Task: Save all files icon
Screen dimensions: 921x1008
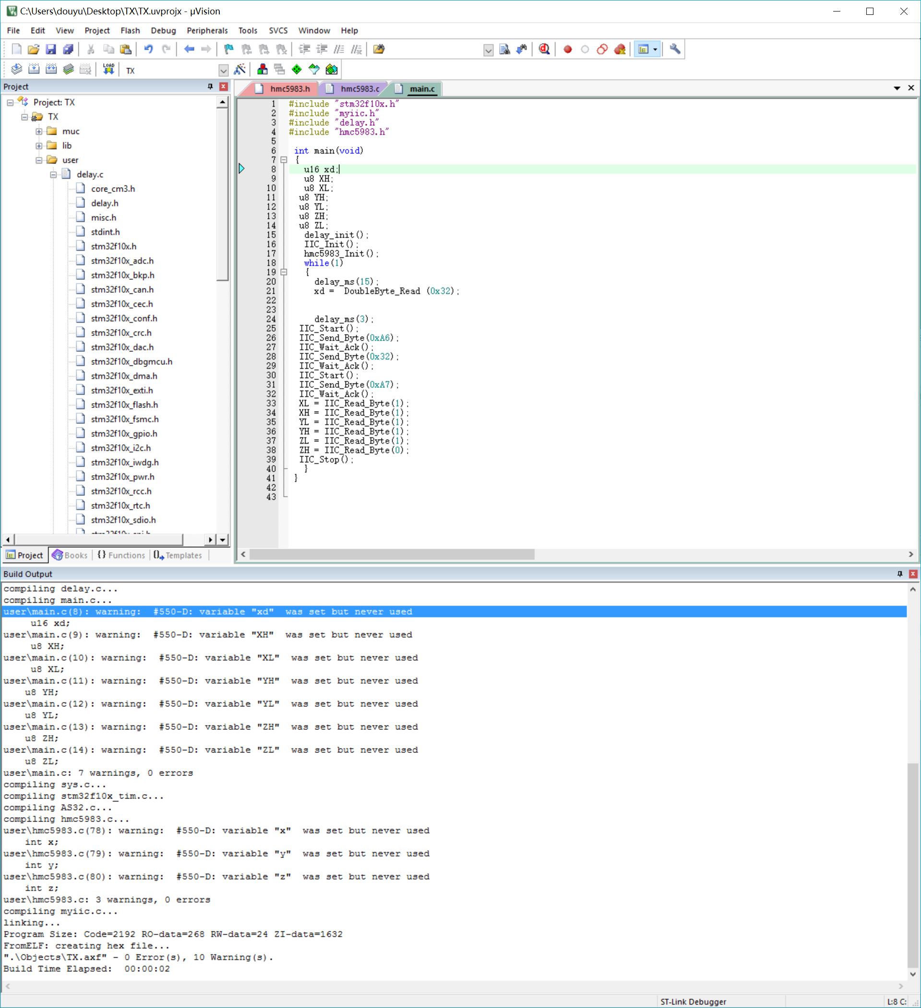Action: [x=68, y=49]
